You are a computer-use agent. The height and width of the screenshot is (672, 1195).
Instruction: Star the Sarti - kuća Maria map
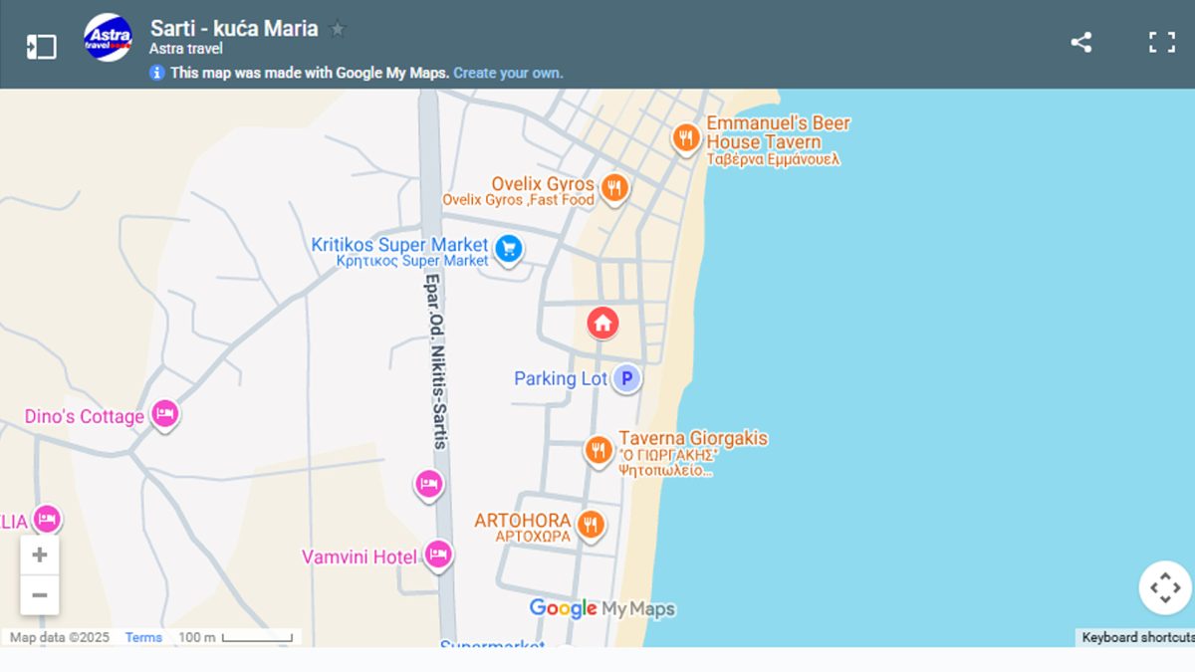point(338,29)
